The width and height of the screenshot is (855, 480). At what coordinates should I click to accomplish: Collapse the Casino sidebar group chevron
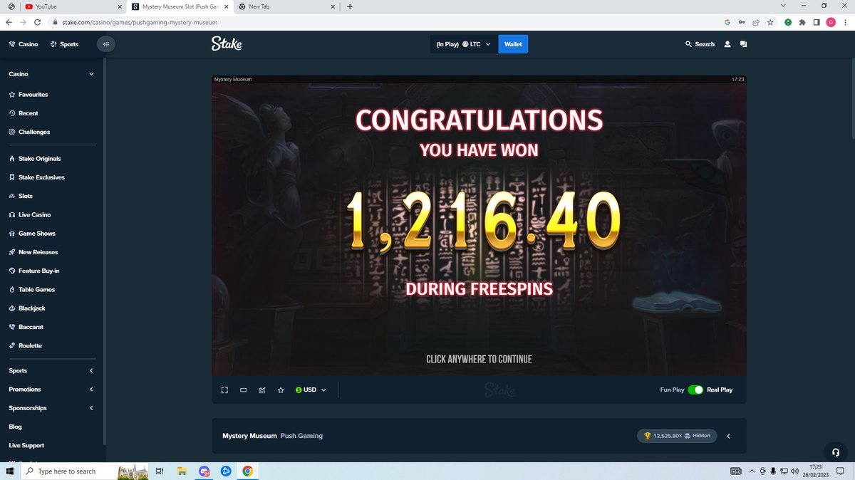point(91,74)
